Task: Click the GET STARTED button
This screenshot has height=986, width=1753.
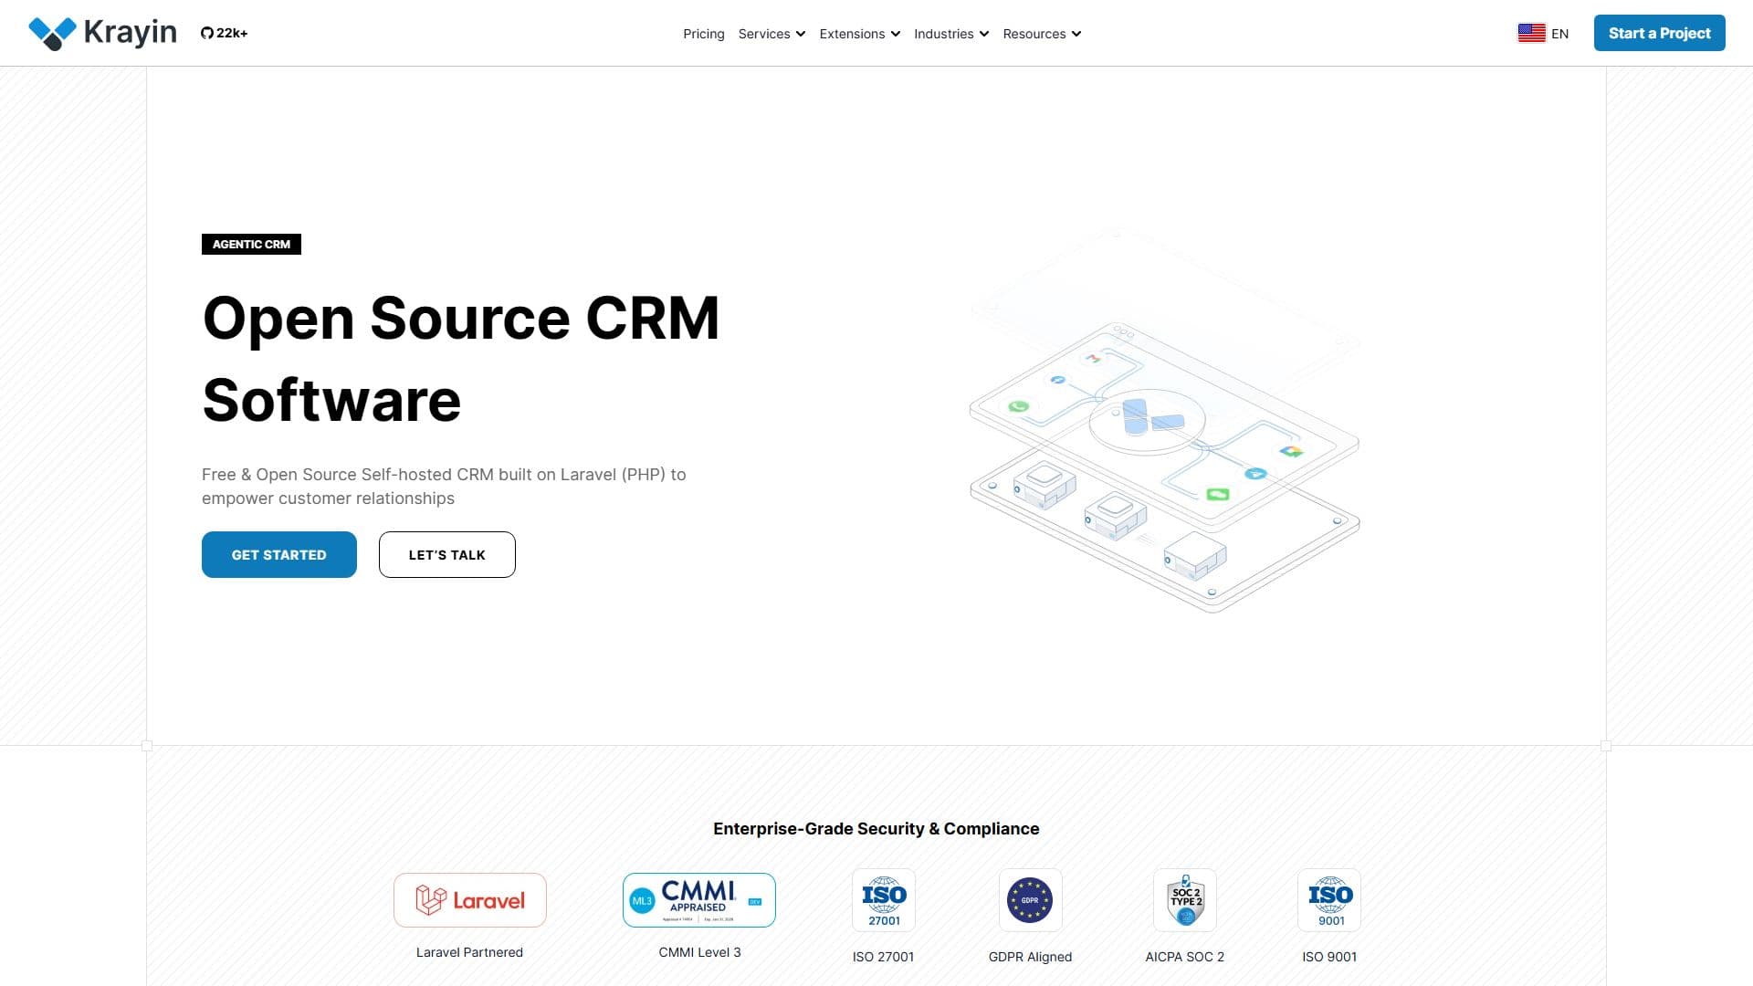Action: point(279,554)
